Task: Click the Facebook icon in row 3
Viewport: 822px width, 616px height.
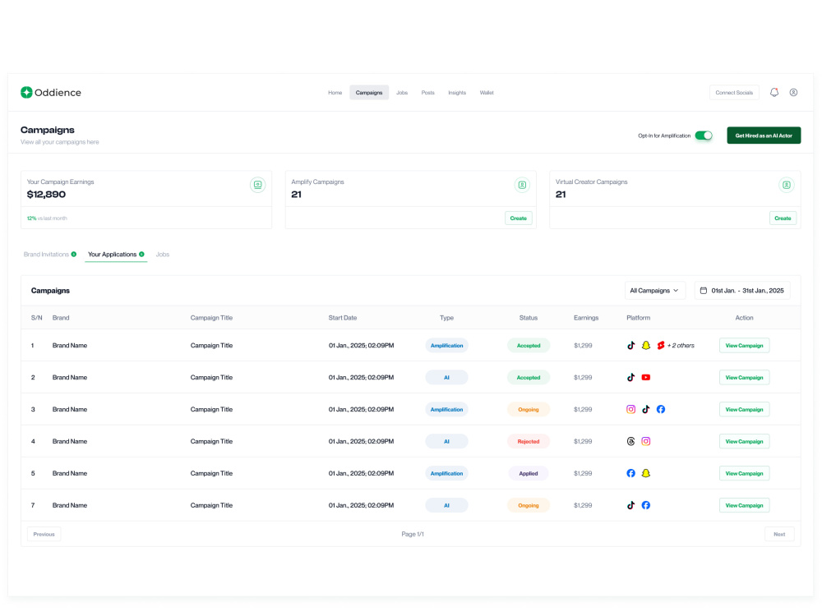Action: point(661,409)
